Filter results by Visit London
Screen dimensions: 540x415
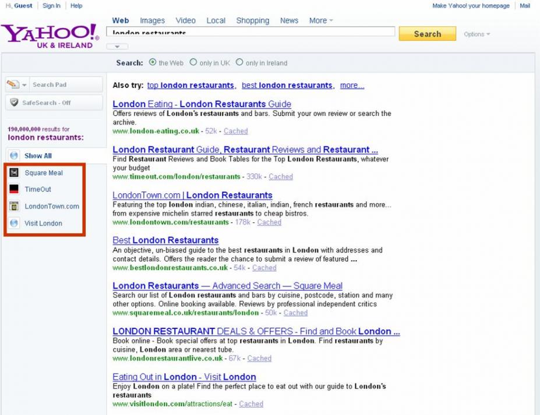pos(43,224)
